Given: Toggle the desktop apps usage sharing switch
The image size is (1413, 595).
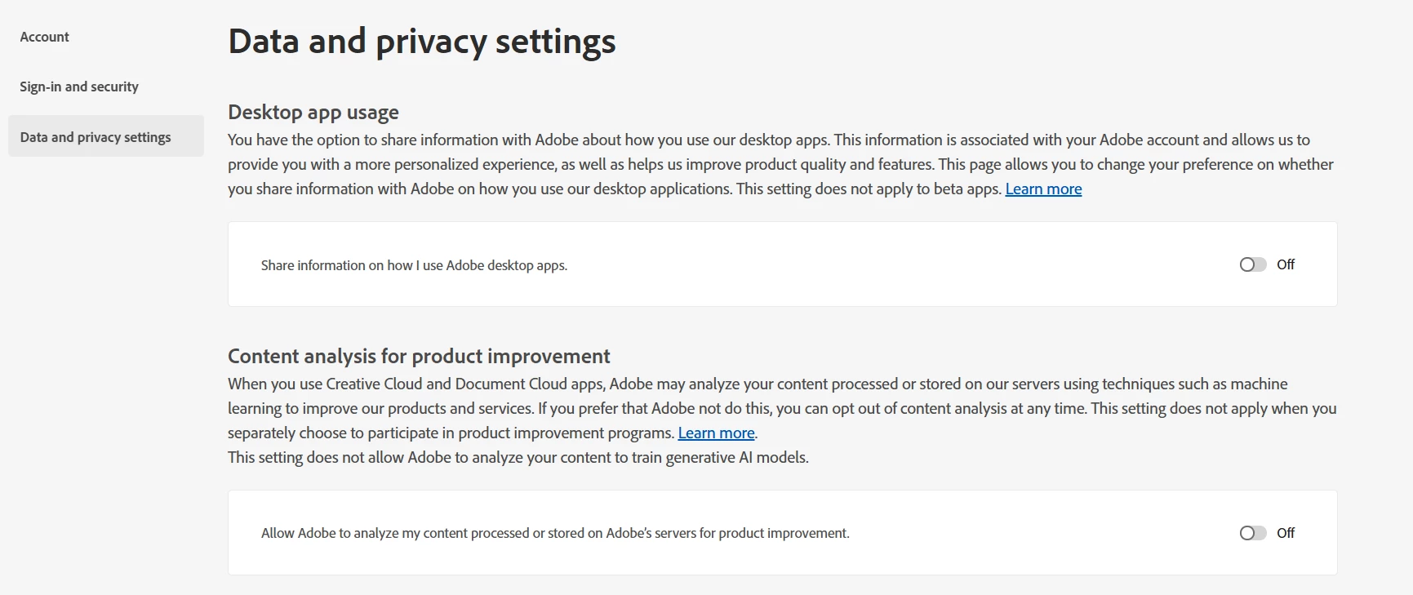Looking at the screenshot, I should (1252, 264).
